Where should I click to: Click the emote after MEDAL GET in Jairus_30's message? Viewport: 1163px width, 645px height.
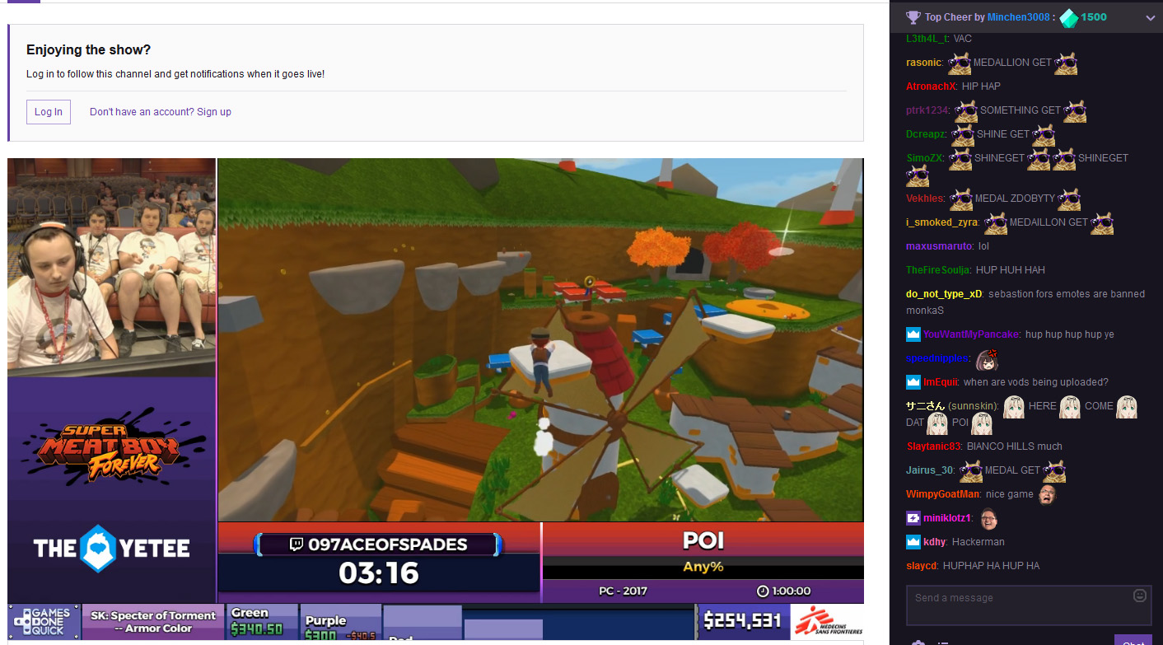pos(1054,470)
